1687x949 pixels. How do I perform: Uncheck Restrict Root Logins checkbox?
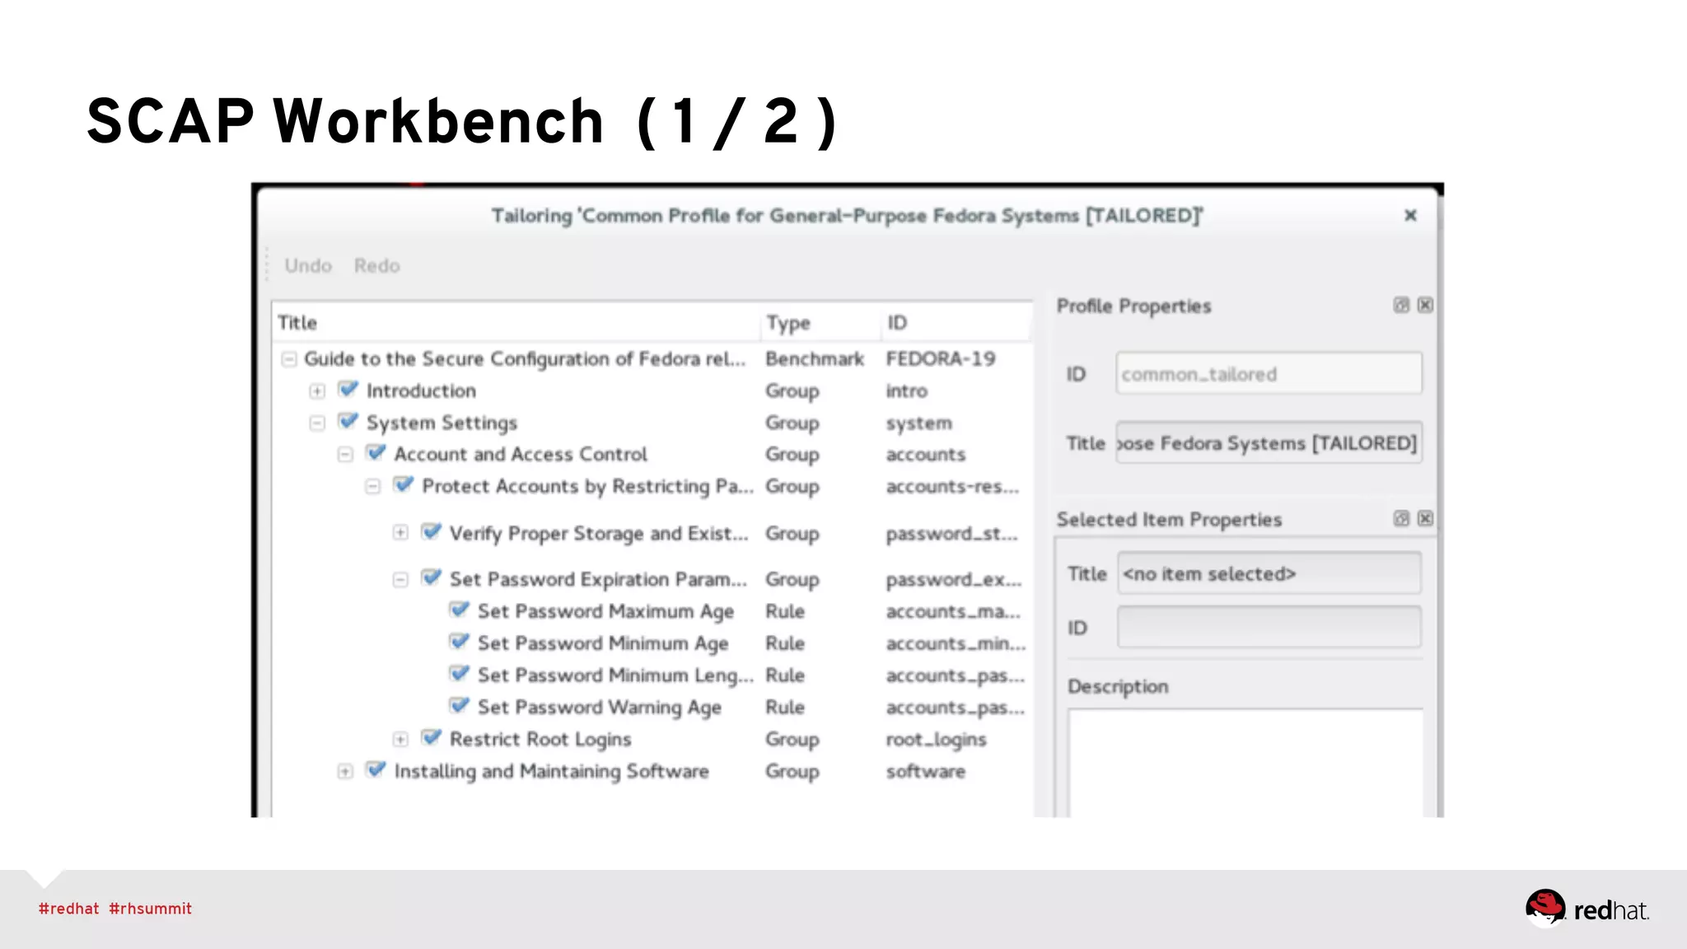click(432, 738)
